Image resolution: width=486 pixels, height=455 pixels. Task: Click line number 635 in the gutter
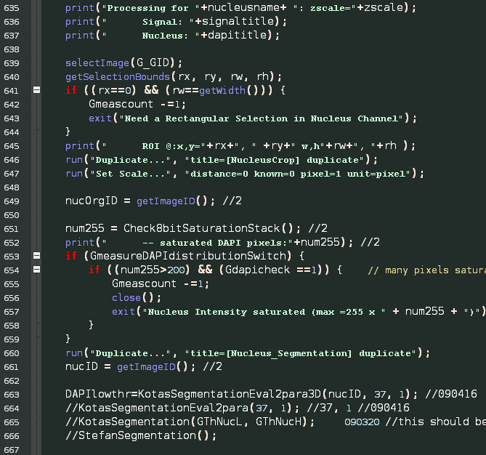[x=14, y=7]
